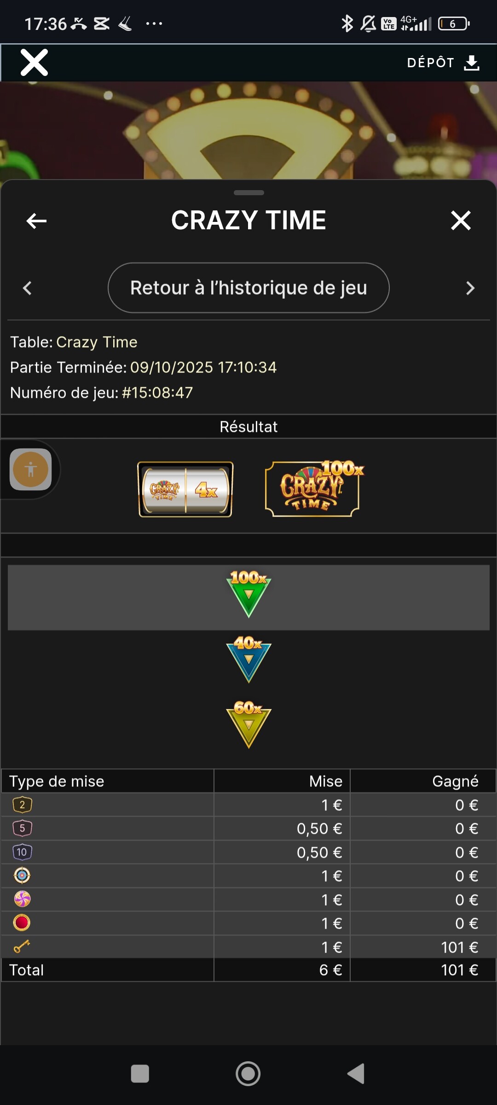Tap the back arrow beside CRAZY TIME title
Viewport: 497px width, 1105px height.
pyautogui.click(x=37, y=221)
